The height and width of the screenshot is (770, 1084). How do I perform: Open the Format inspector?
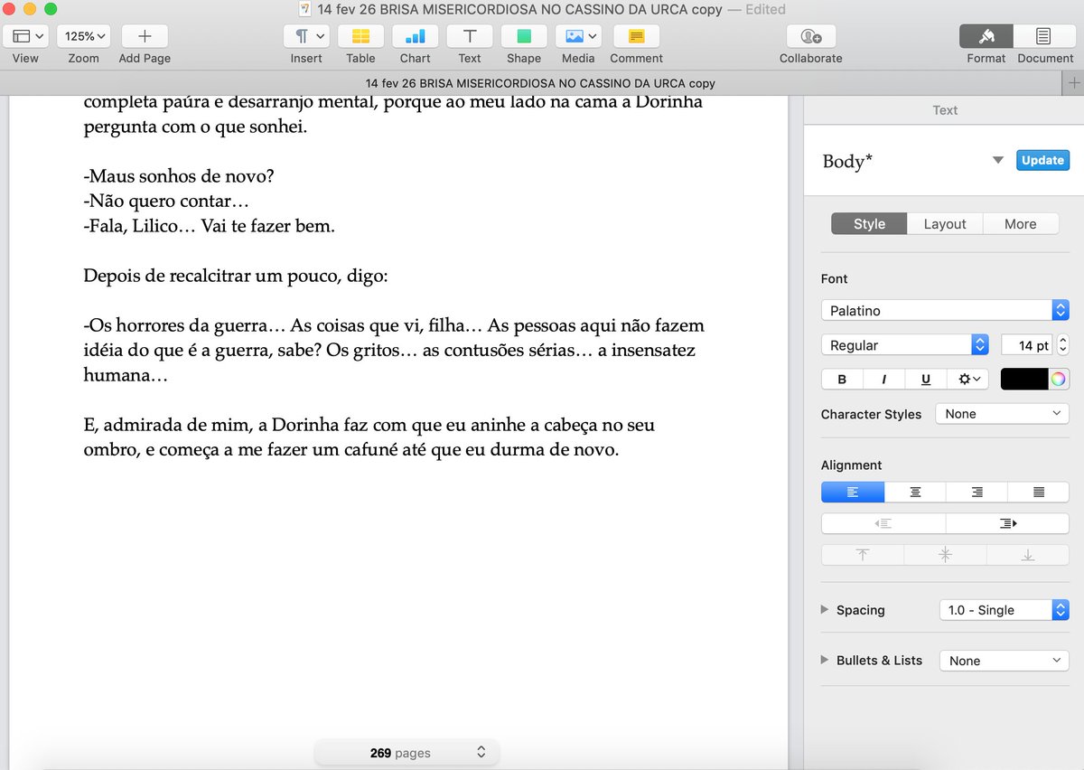coord(986,36)
